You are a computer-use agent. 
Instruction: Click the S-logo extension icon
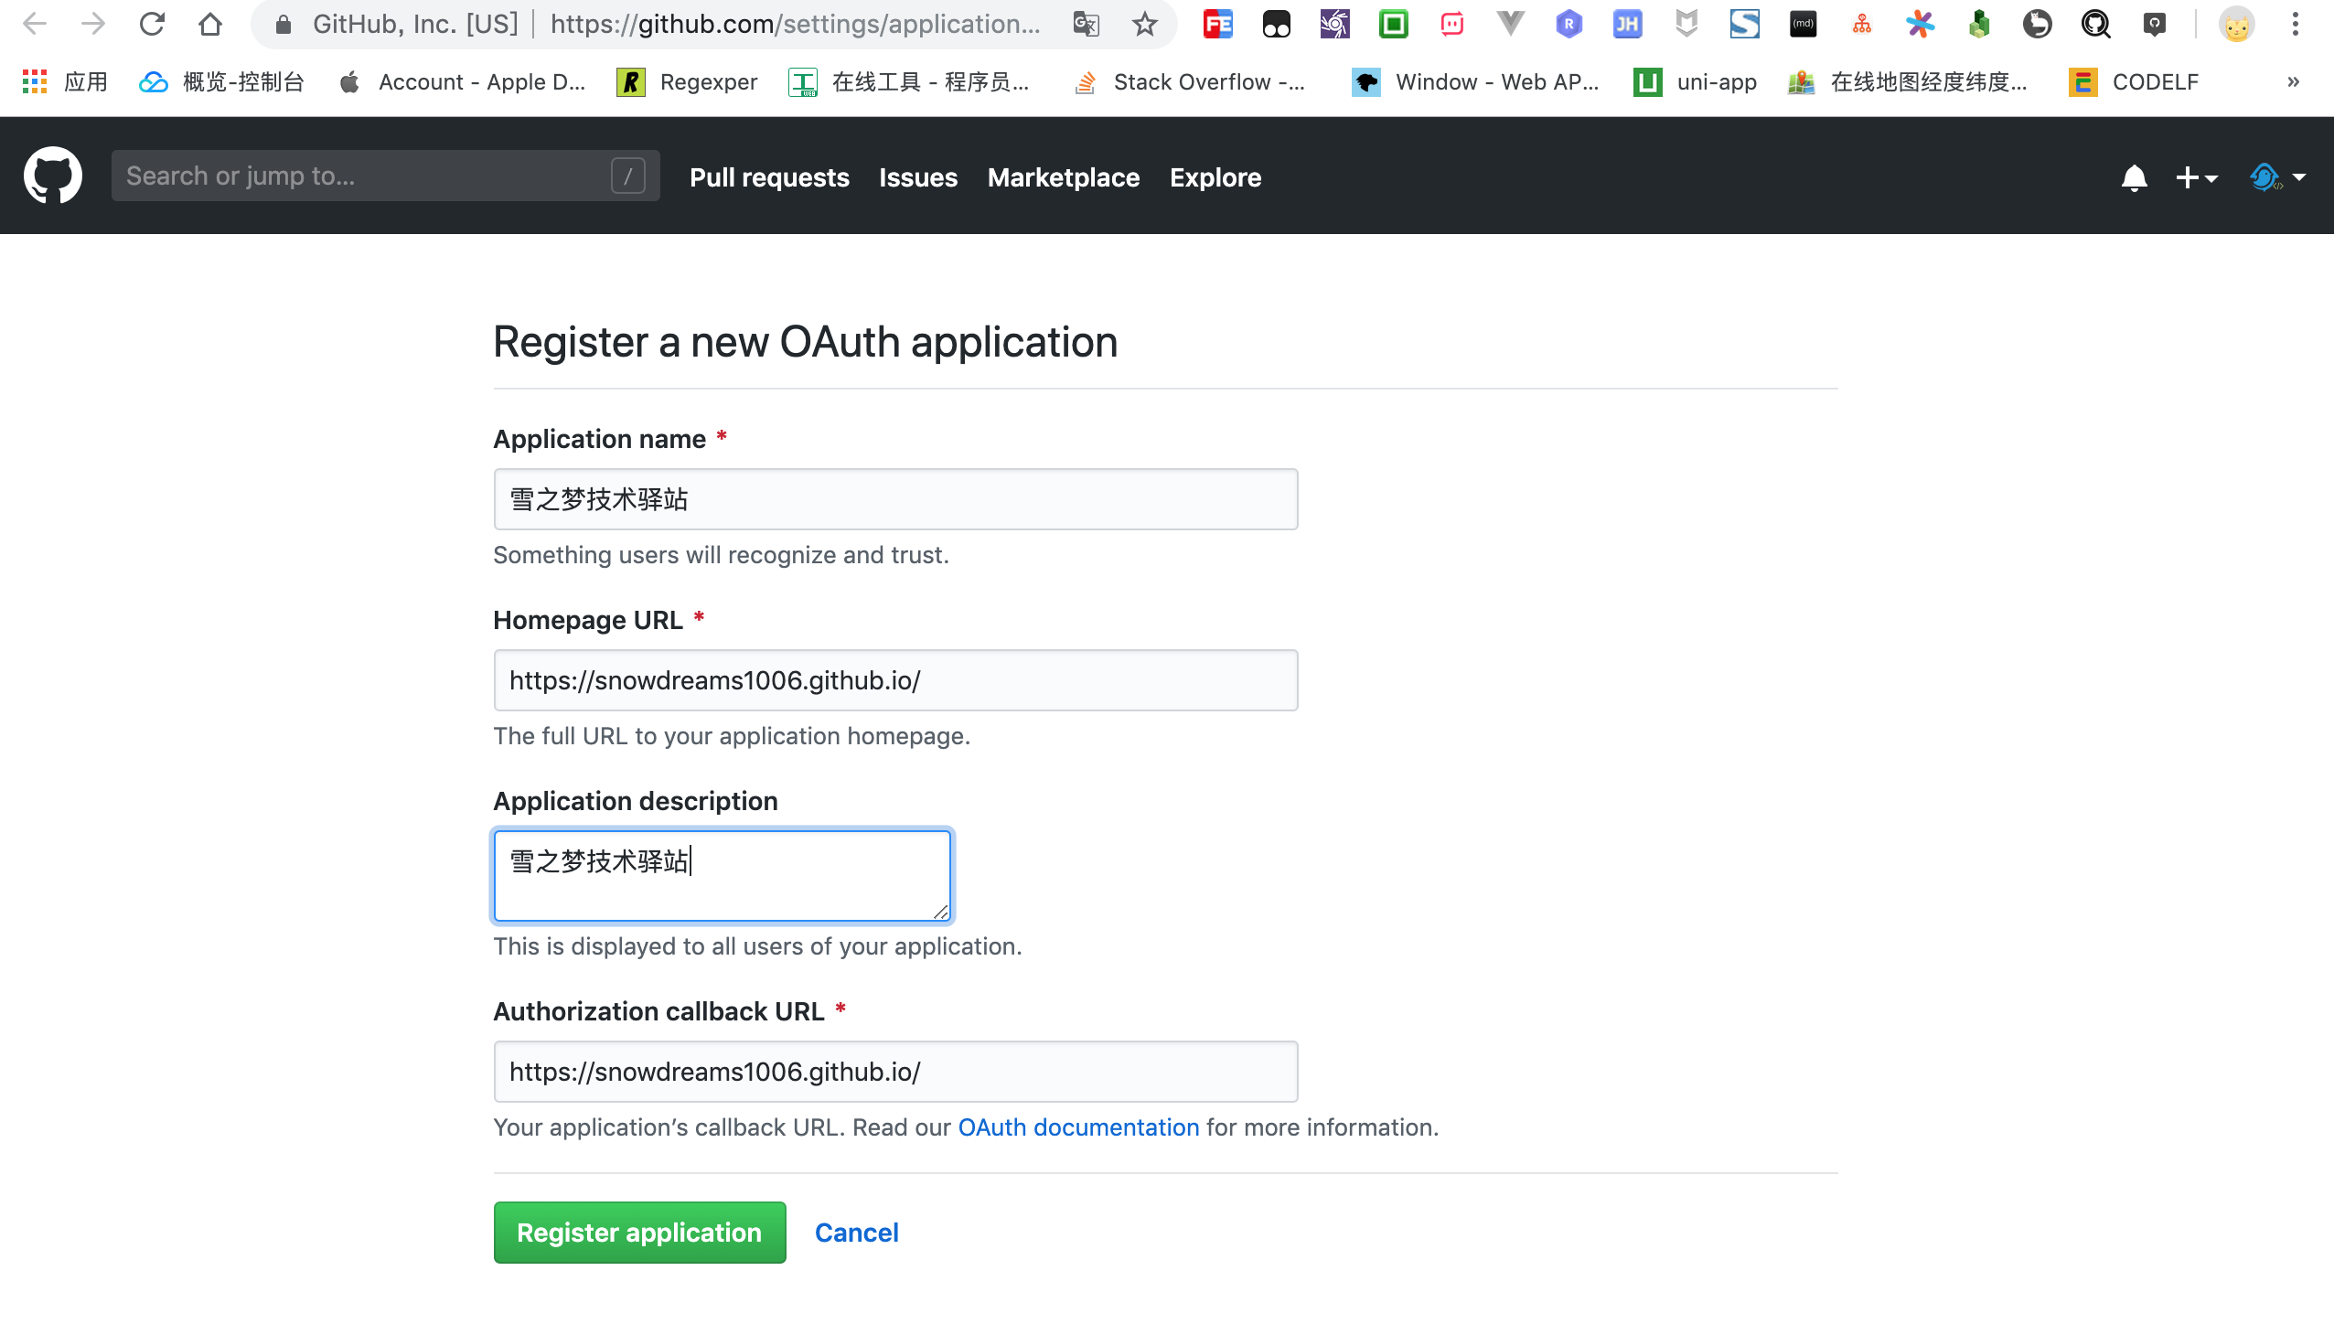(1746, 25)
